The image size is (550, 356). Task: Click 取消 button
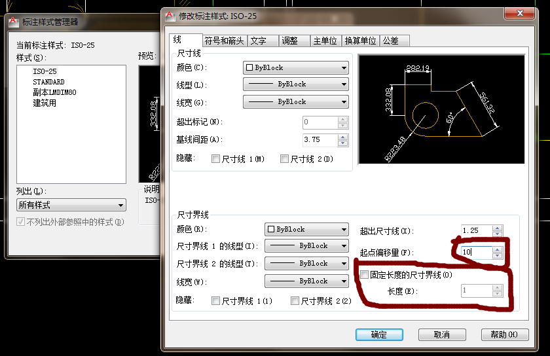coord(442,334)
